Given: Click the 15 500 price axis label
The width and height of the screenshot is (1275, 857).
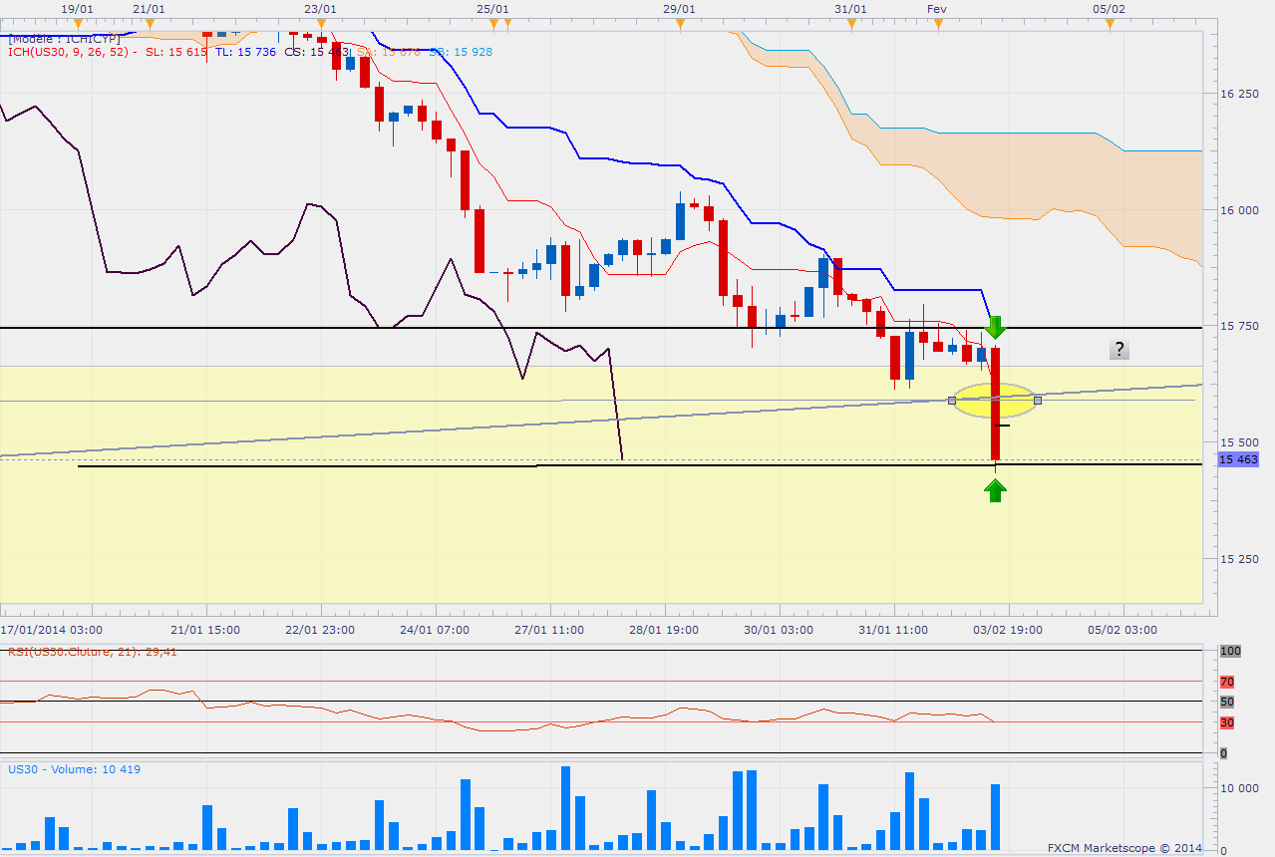Looking at the screenshot, I should tap(1239, 441).
